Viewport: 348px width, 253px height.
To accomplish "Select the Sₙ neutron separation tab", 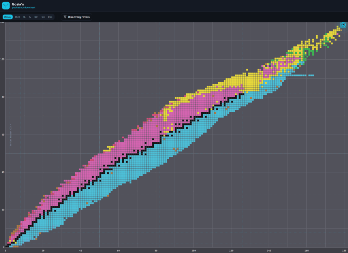I will (24, 17).
